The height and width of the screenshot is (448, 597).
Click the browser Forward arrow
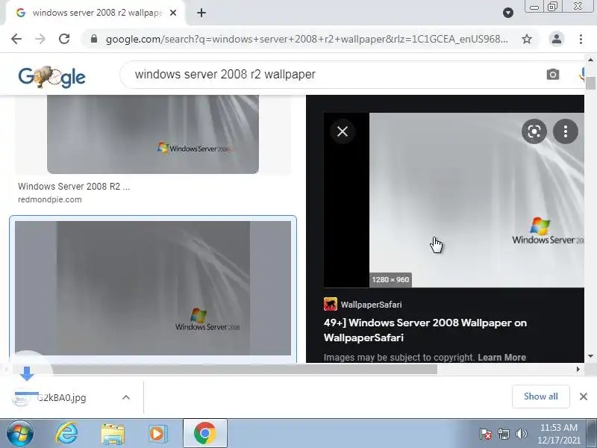click(x=40, y=39)
